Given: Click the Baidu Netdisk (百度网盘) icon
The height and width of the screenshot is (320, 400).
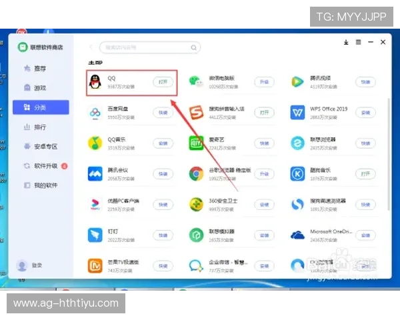Looking at the screenshot, I should click(x=95, y=113).
